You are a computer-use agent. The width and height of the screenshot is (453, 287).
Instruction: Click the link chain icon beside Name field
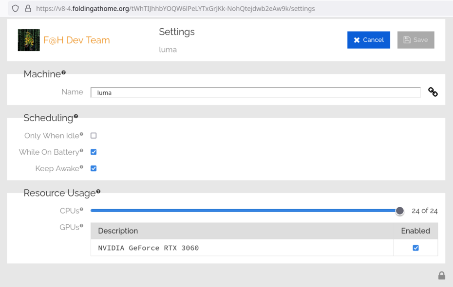click(433, 92)
